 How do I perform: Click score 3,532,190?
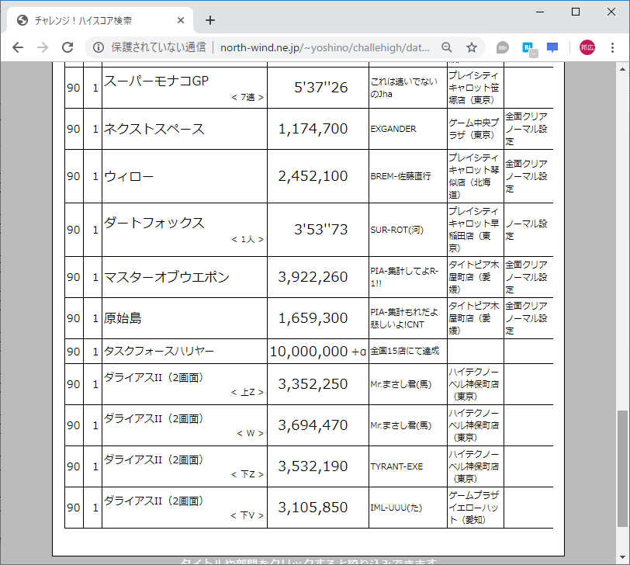click(x=313, y=466)
